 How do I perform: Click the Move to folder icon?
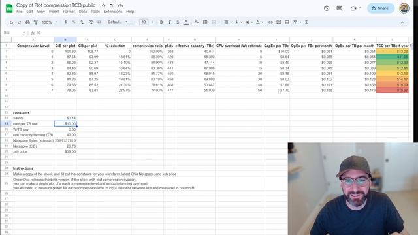click(112, 5)
